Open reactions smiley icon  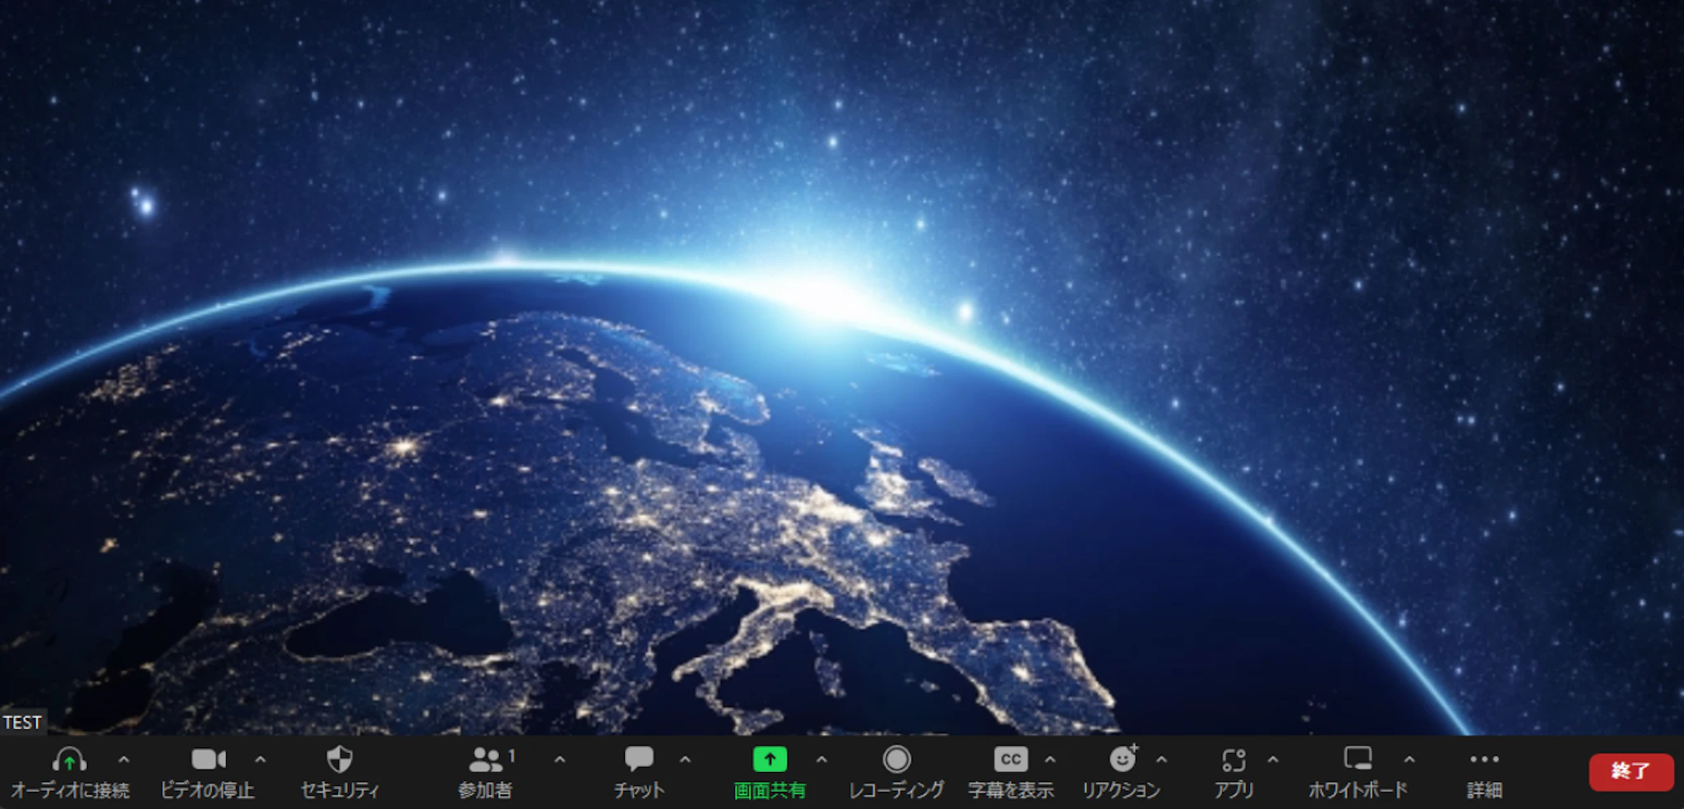[1122, 760]
